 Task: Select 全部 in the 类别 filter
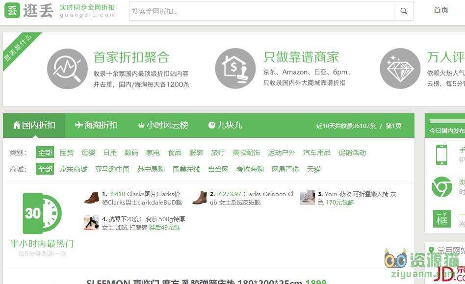tap(45, 153)
